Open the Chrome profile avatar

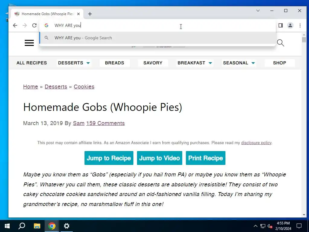[x=290, y=25]
